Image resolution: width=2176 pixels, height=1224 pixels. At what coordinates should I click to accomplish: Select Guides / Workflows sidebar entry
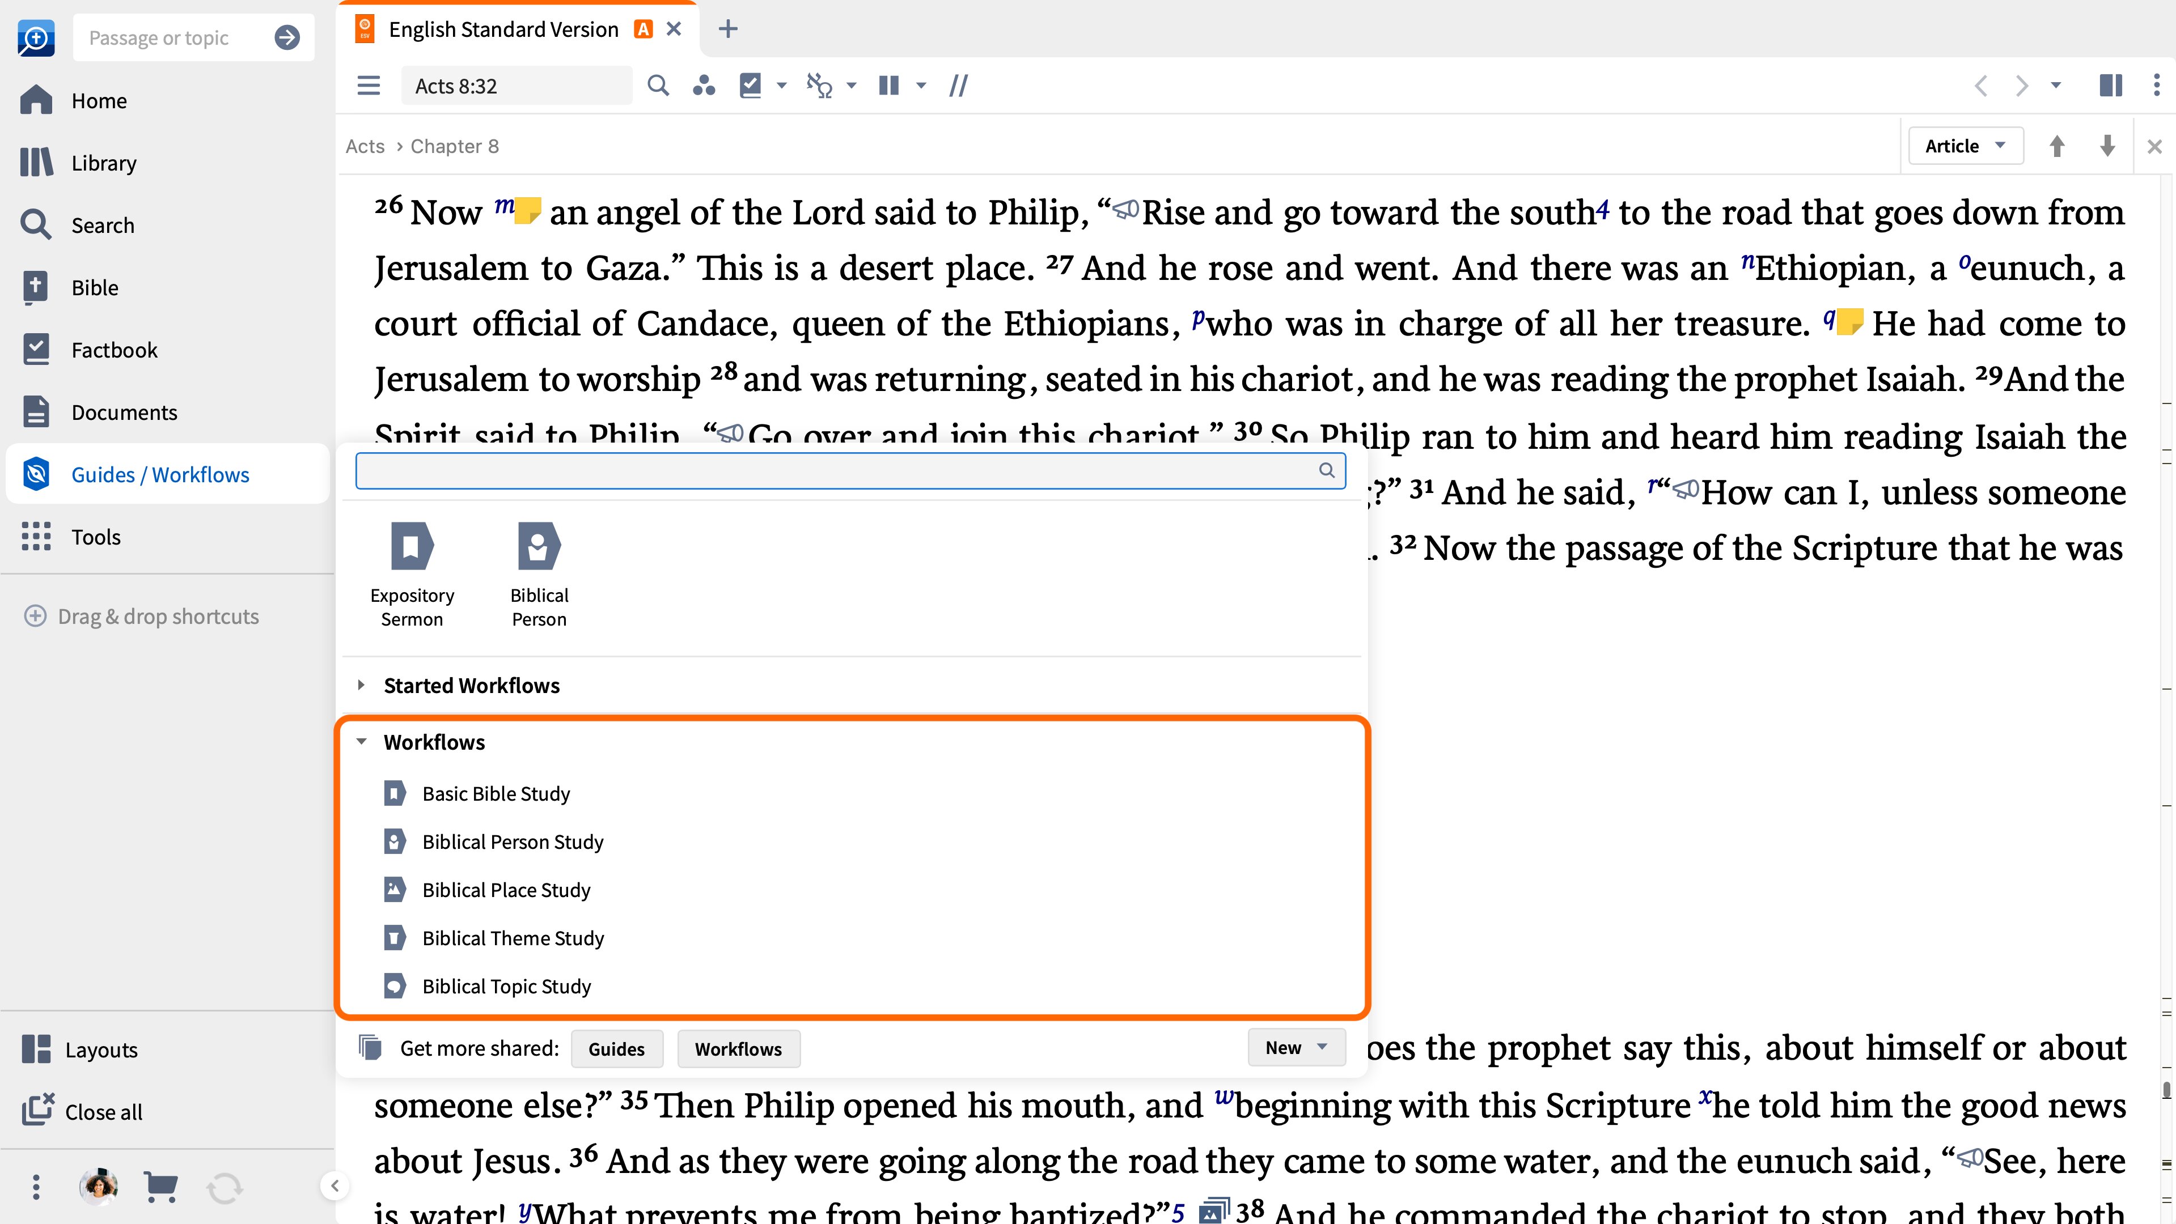click(x=167, y=474)
